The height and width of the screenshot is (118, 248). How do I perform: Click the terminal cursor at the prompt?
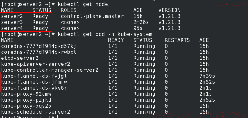coord(59,116)
